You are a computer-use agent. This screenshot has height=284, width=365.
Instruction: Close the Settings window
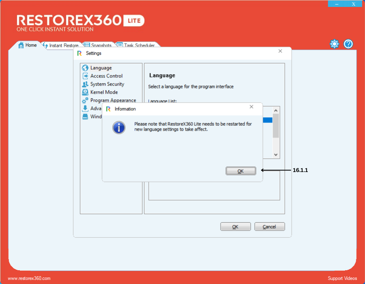[x=280, y=52]
